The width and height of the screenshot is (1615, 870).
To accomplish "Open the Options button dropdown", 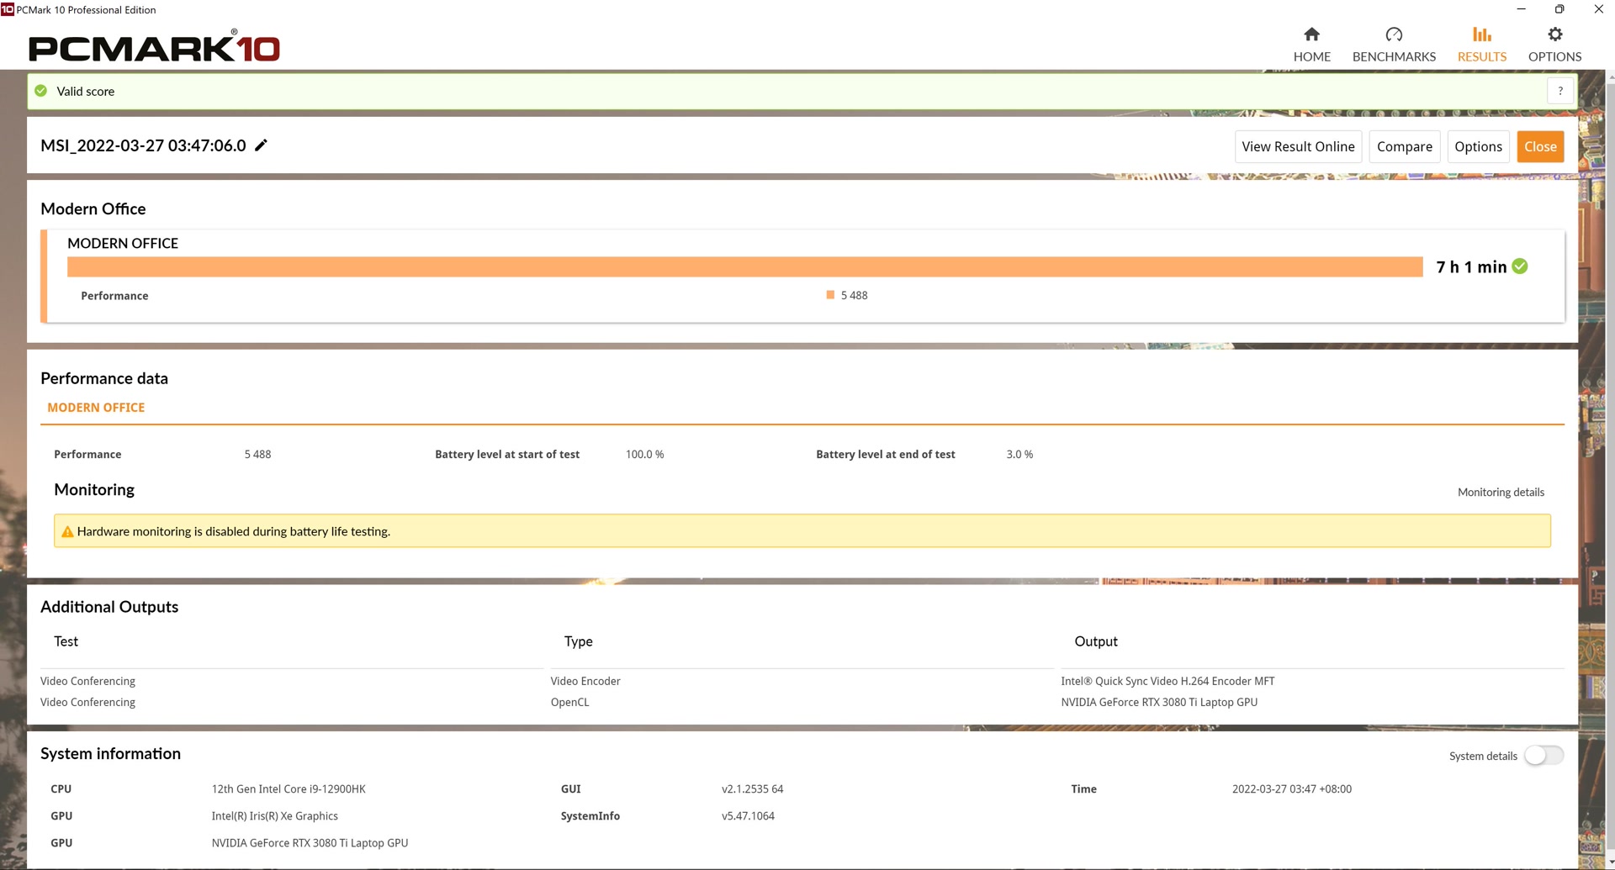I will [x=1478, y=146].
